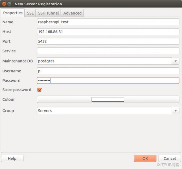
Task: Click the Group label text
Action: point(8,111)
